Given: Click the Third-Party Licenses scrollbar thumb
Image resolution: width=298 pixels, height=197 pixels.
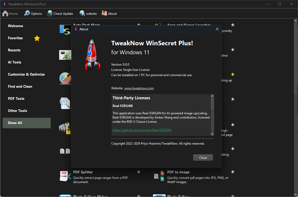Looking at the screenshot, I should (212, 104).
